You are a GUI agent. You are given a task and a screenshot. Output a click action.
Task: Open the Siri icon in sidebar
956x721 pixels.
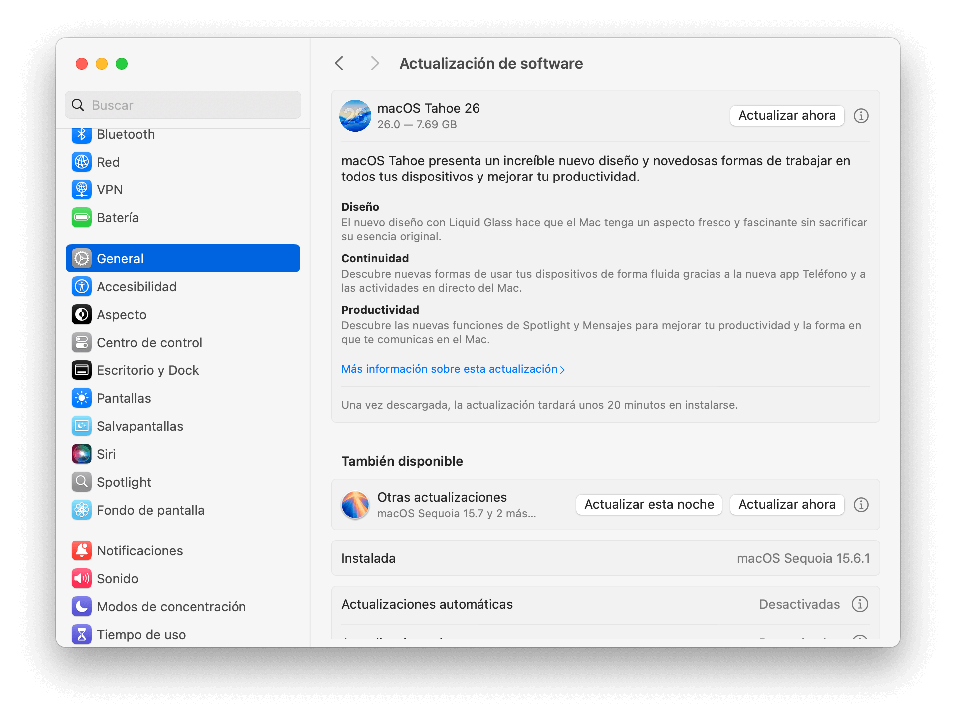82,454
